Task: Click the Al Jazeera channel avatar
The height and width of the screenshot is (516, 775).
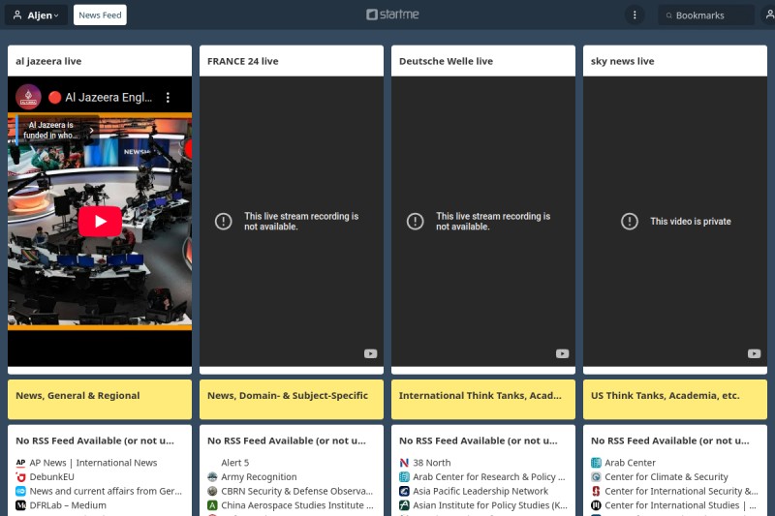Action: [28, 97]
